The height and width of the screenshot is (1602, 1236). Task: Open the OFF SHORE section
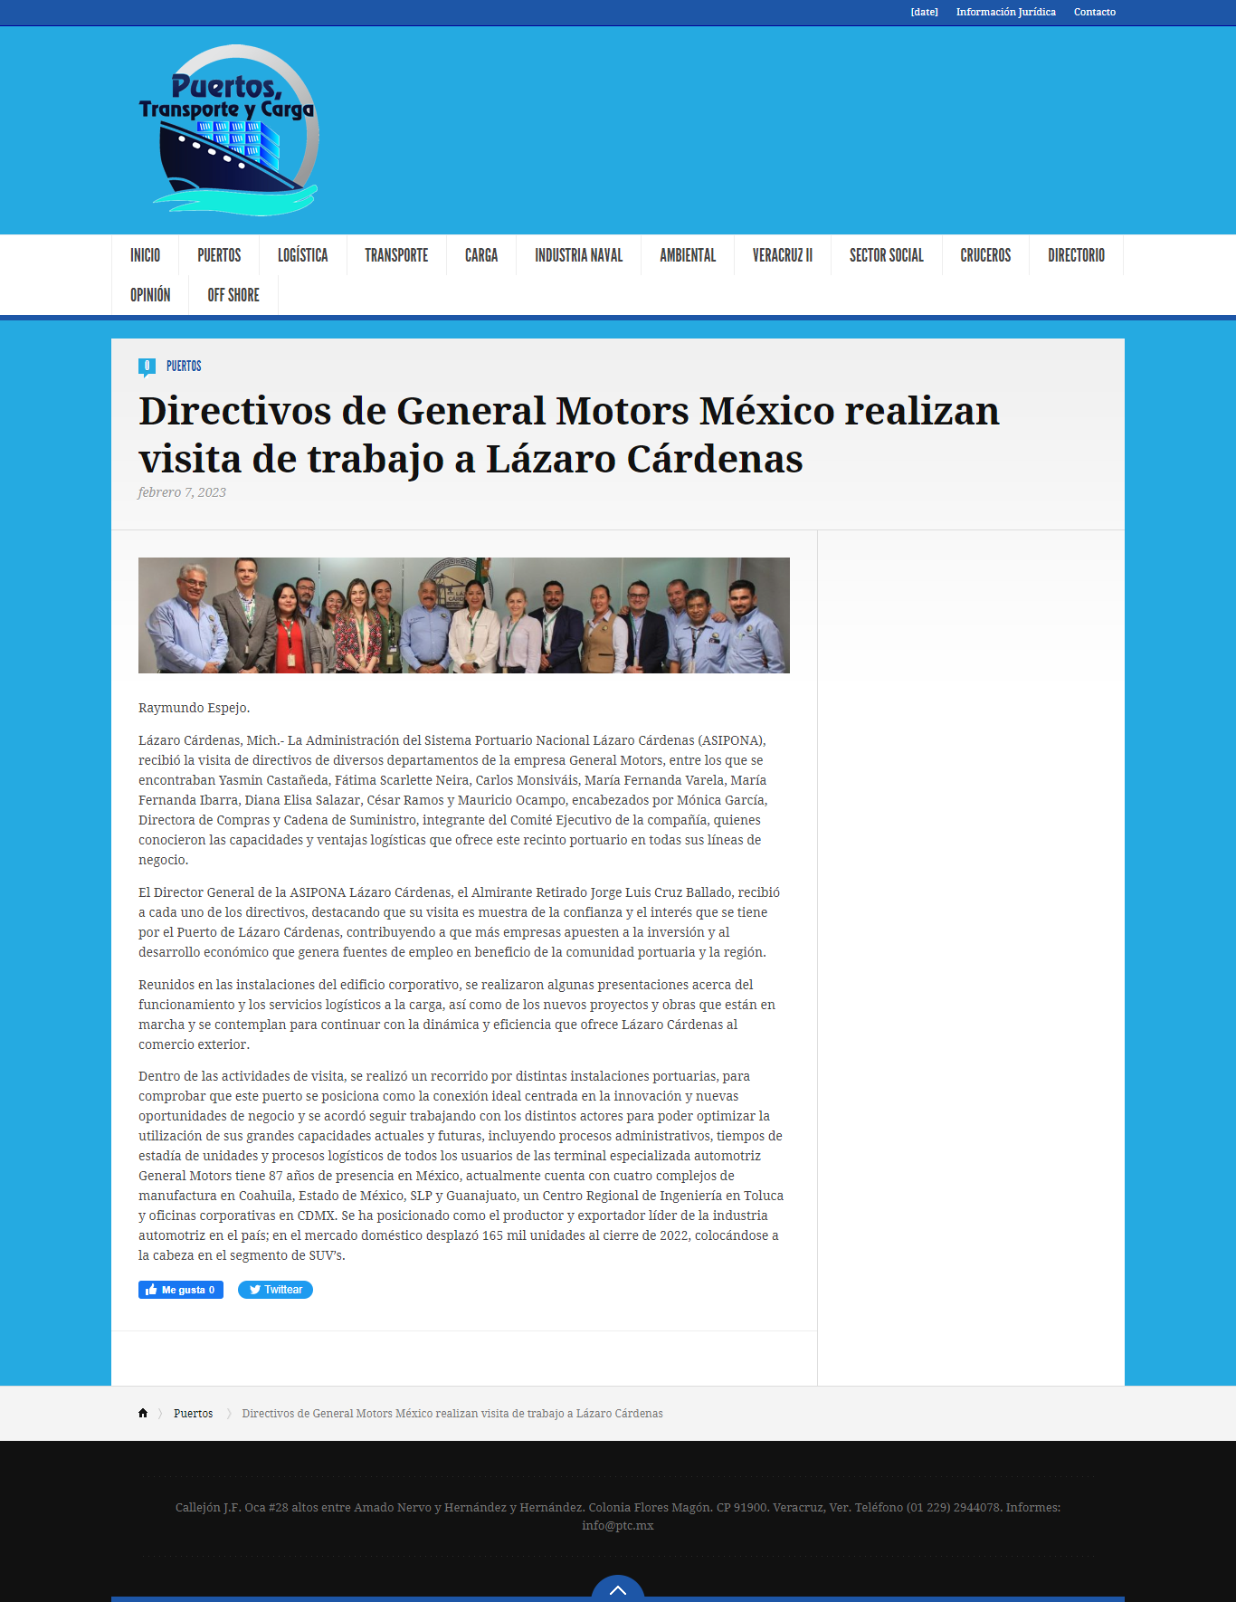click(x=233, y=295)
